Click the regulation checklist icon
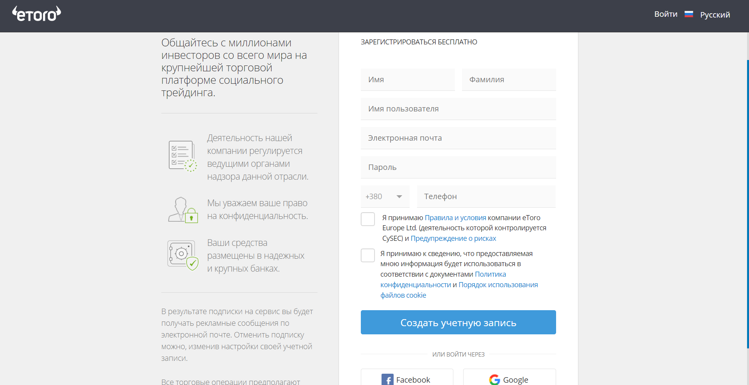The width and height of the screenshot is (749, 385). click(183, 156)
